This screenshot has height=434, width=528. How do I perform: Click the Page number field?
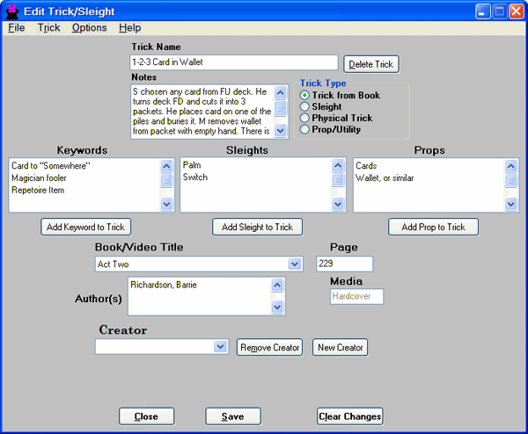(344, 264)
